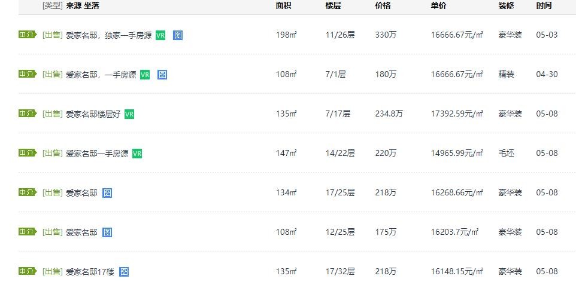Open the listing 爱家名邸，独家一手房源
The width and height of the screenshot is (576, 282).
click(x=108, y=35)
